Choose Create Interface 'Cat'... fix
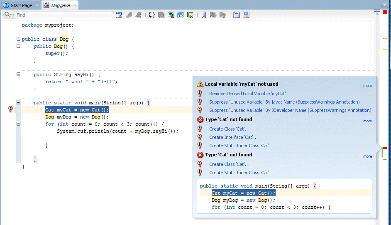 tap(233, 137)
